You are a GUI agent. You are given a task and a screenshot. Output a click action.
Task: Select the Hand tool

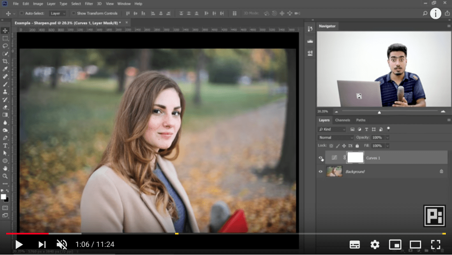(x=5, y=168)
